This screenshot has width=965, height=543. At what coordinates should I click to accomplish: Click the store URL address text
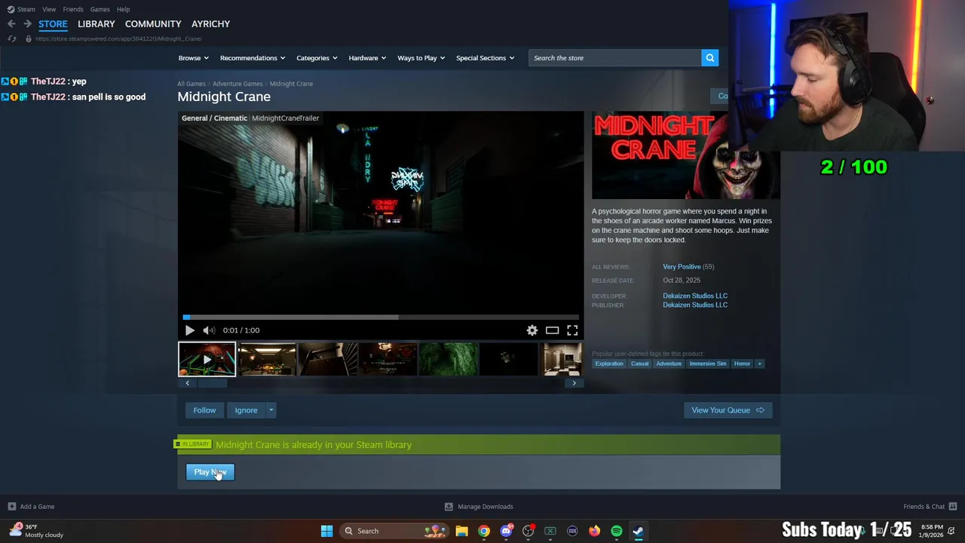pos(118,38)
